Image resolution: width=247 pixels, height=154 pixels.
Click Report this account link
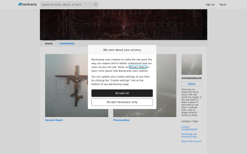click(191, 141)
